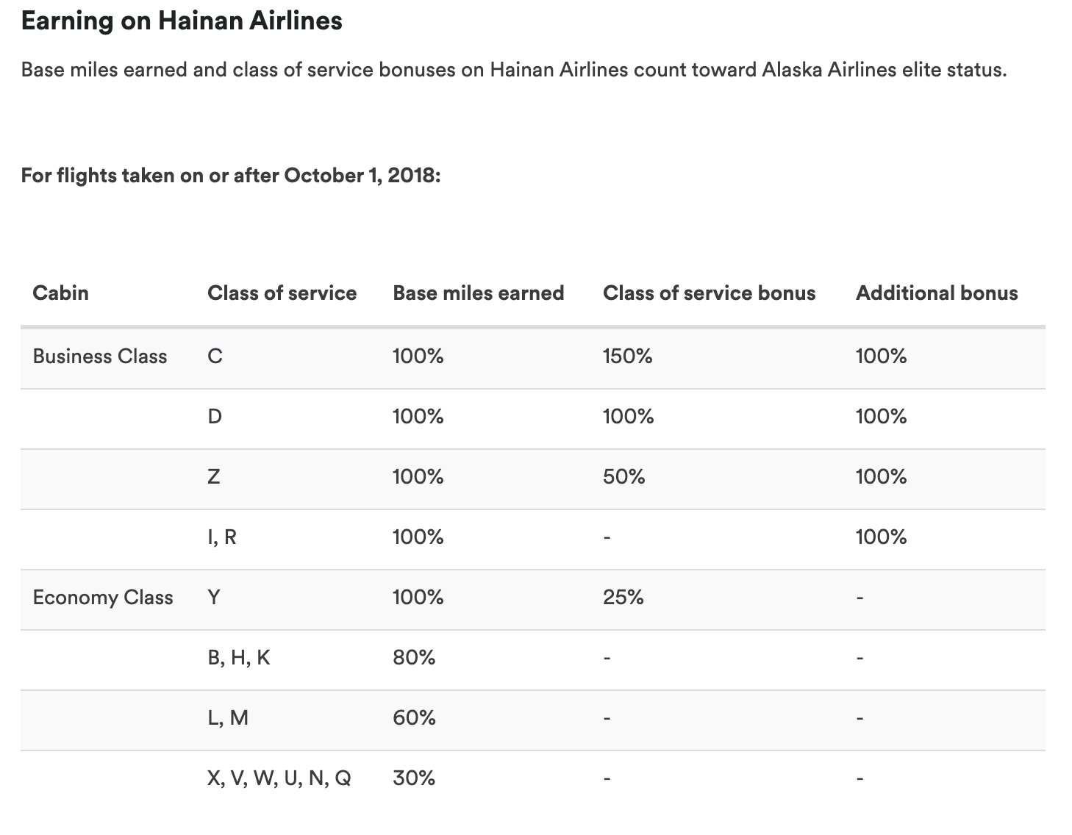This screenshot has height=835, width=1072.
Task: Click the 30% base miles value
Action: coord(414,778)
